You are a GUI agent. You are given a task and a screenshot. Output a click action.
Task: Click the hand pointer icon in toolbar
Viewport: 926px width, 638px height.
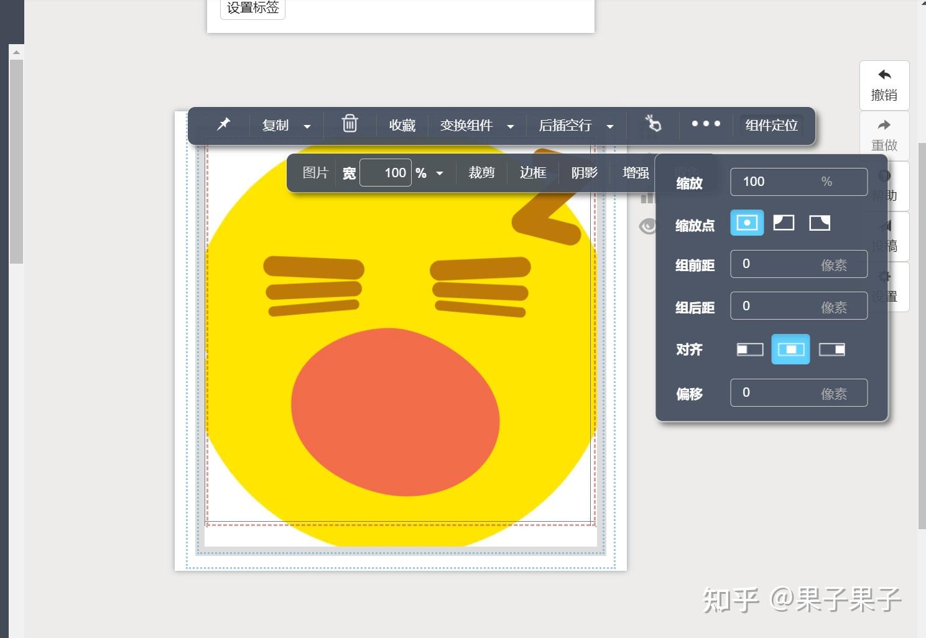pos(653,124)
